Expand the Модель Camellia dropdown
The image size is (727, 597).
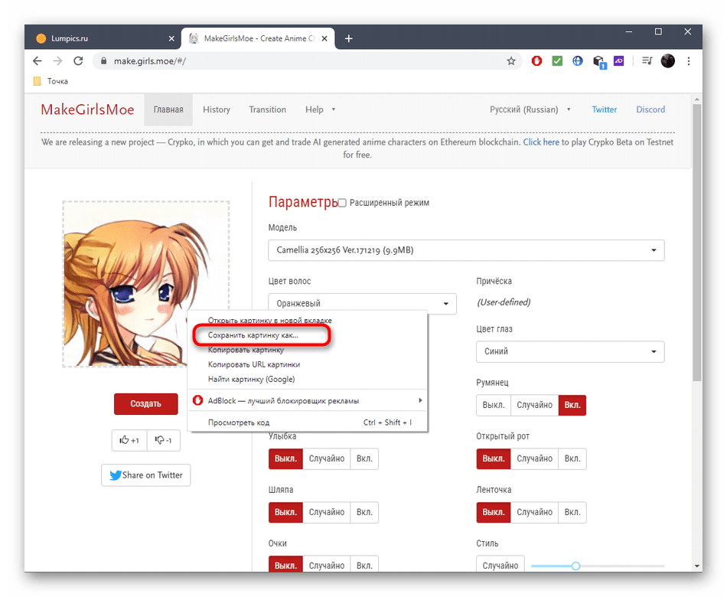point(466,250)
